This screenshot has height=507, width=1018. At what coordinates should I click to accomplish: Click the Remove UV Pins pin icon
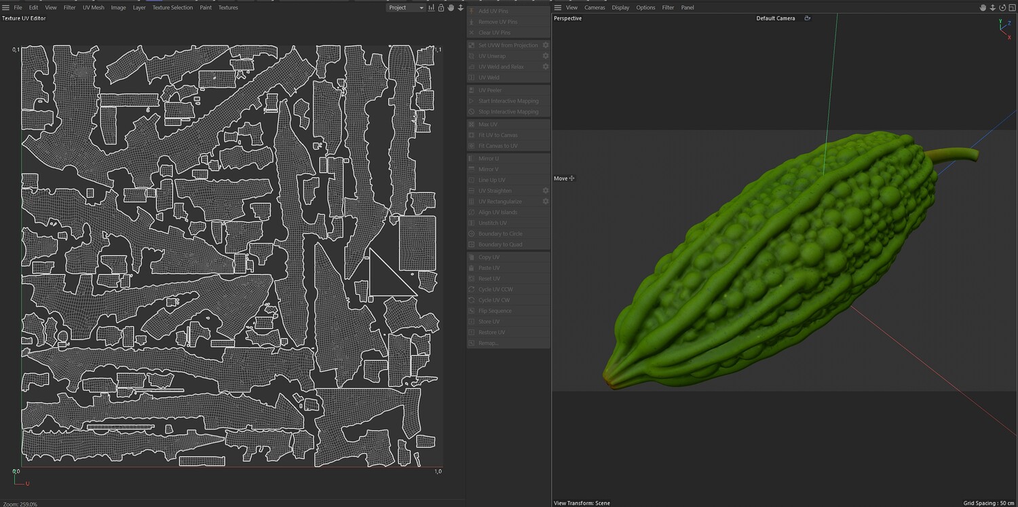click(472, 22)
